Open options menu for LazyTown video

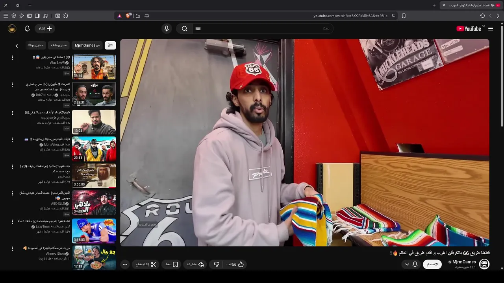coord(12,221)
